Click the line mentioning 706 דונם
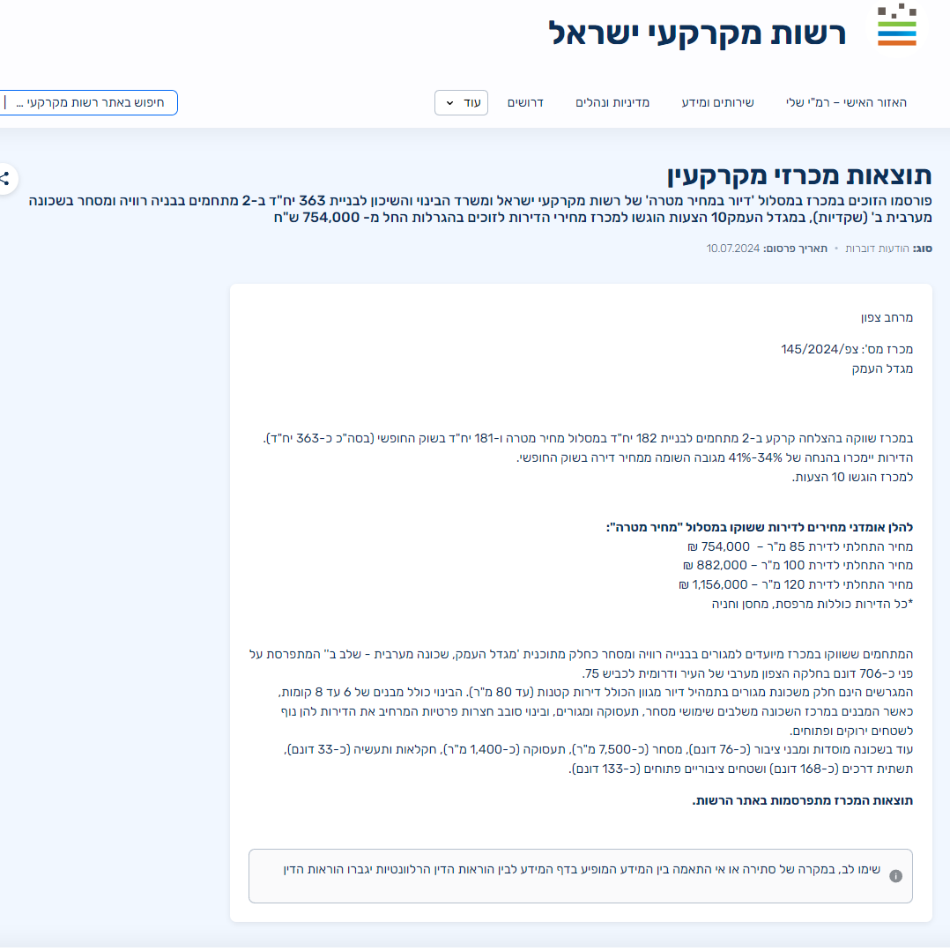Image resolution: width=950 pixels, height=951 pixels. pyautogui.click(x=747, y=673)
